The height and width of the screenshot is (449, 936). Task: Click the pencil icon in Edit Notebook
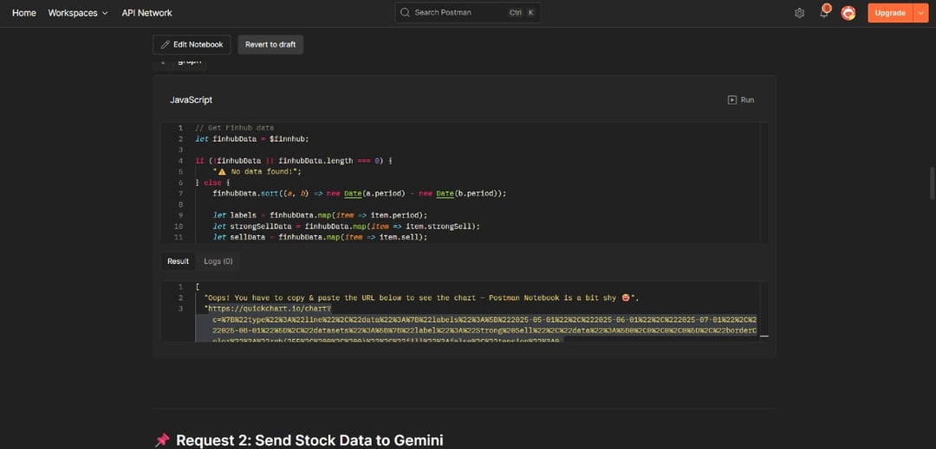click(166, 45)
